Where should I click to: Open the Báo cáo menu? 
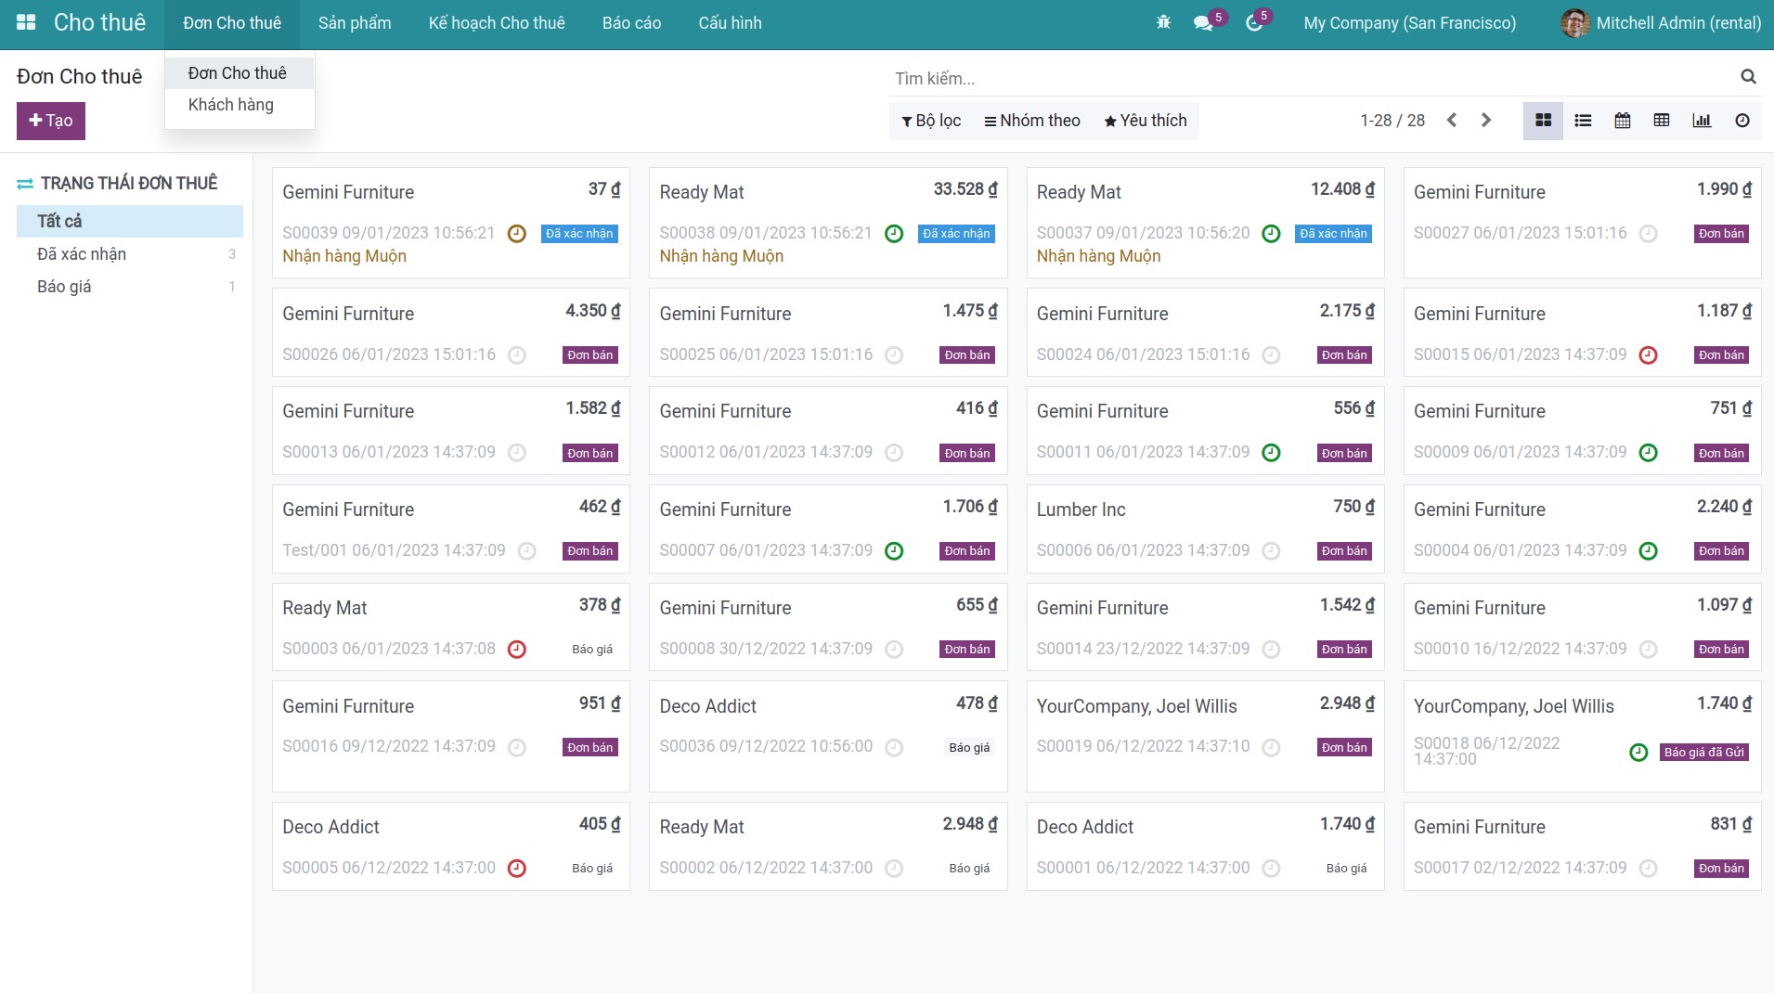pyautogui.click(x=631, y=23)
